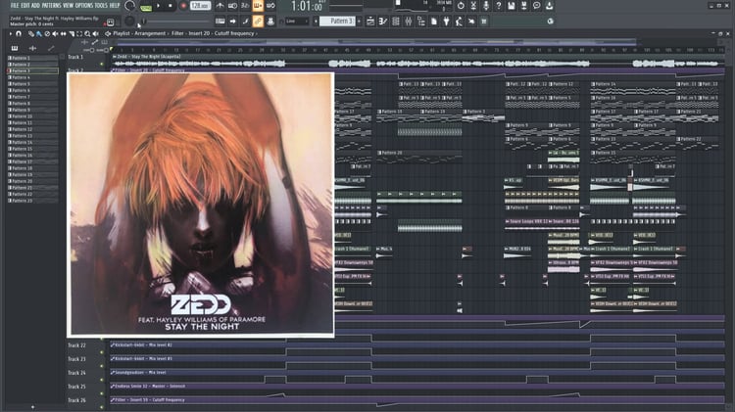735x412 pixels.
Task: Click the time display 1:01:00
Action: tap(307, 7)
